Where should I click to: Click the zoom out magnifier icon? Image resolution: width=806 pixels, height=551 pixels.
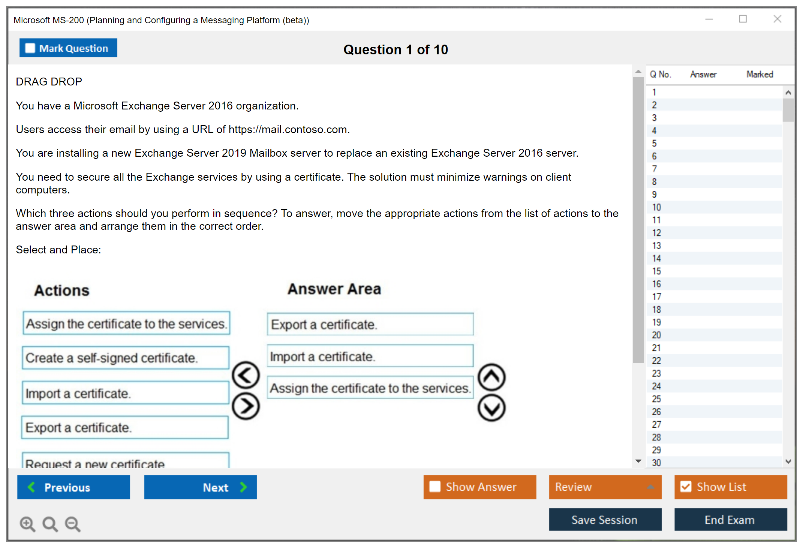pyautogui.click(x=72, y=524)
